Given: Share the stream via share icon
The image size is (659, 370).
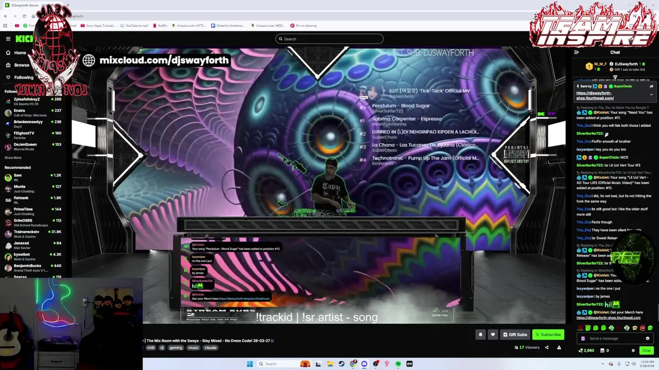Looking at the screenshot, I should 547,348.
